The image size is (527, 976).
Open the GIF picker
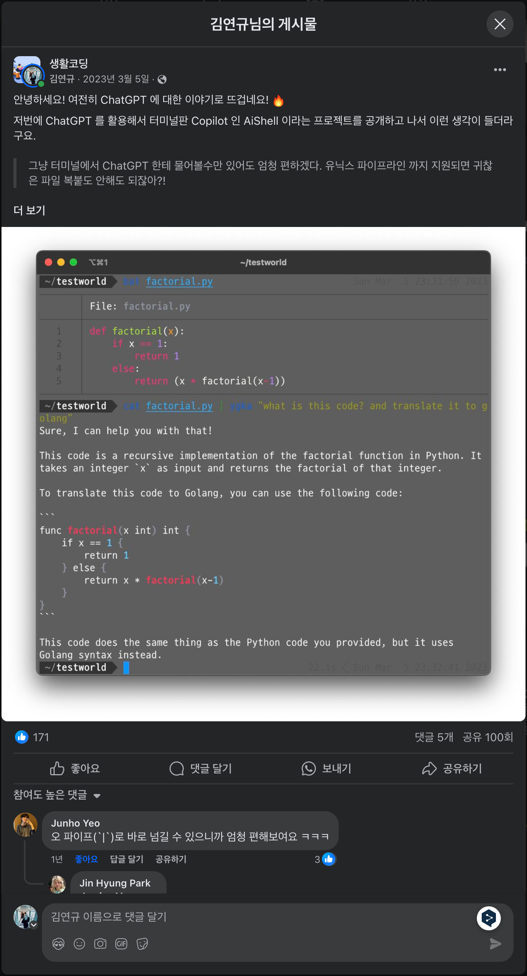[x=121, y=944]
